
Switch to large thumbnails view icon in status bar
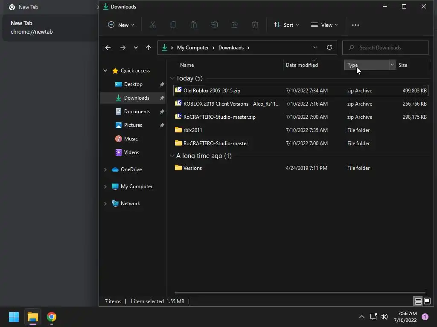click(x=427, y=301)
